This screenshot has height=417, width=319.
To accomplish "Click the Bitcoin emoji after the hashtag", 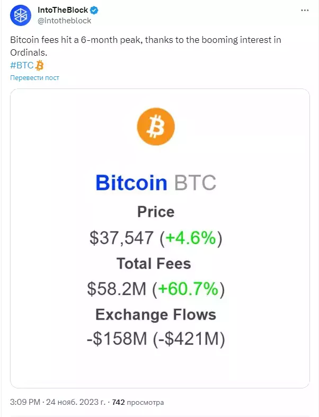I will (39, 65).
